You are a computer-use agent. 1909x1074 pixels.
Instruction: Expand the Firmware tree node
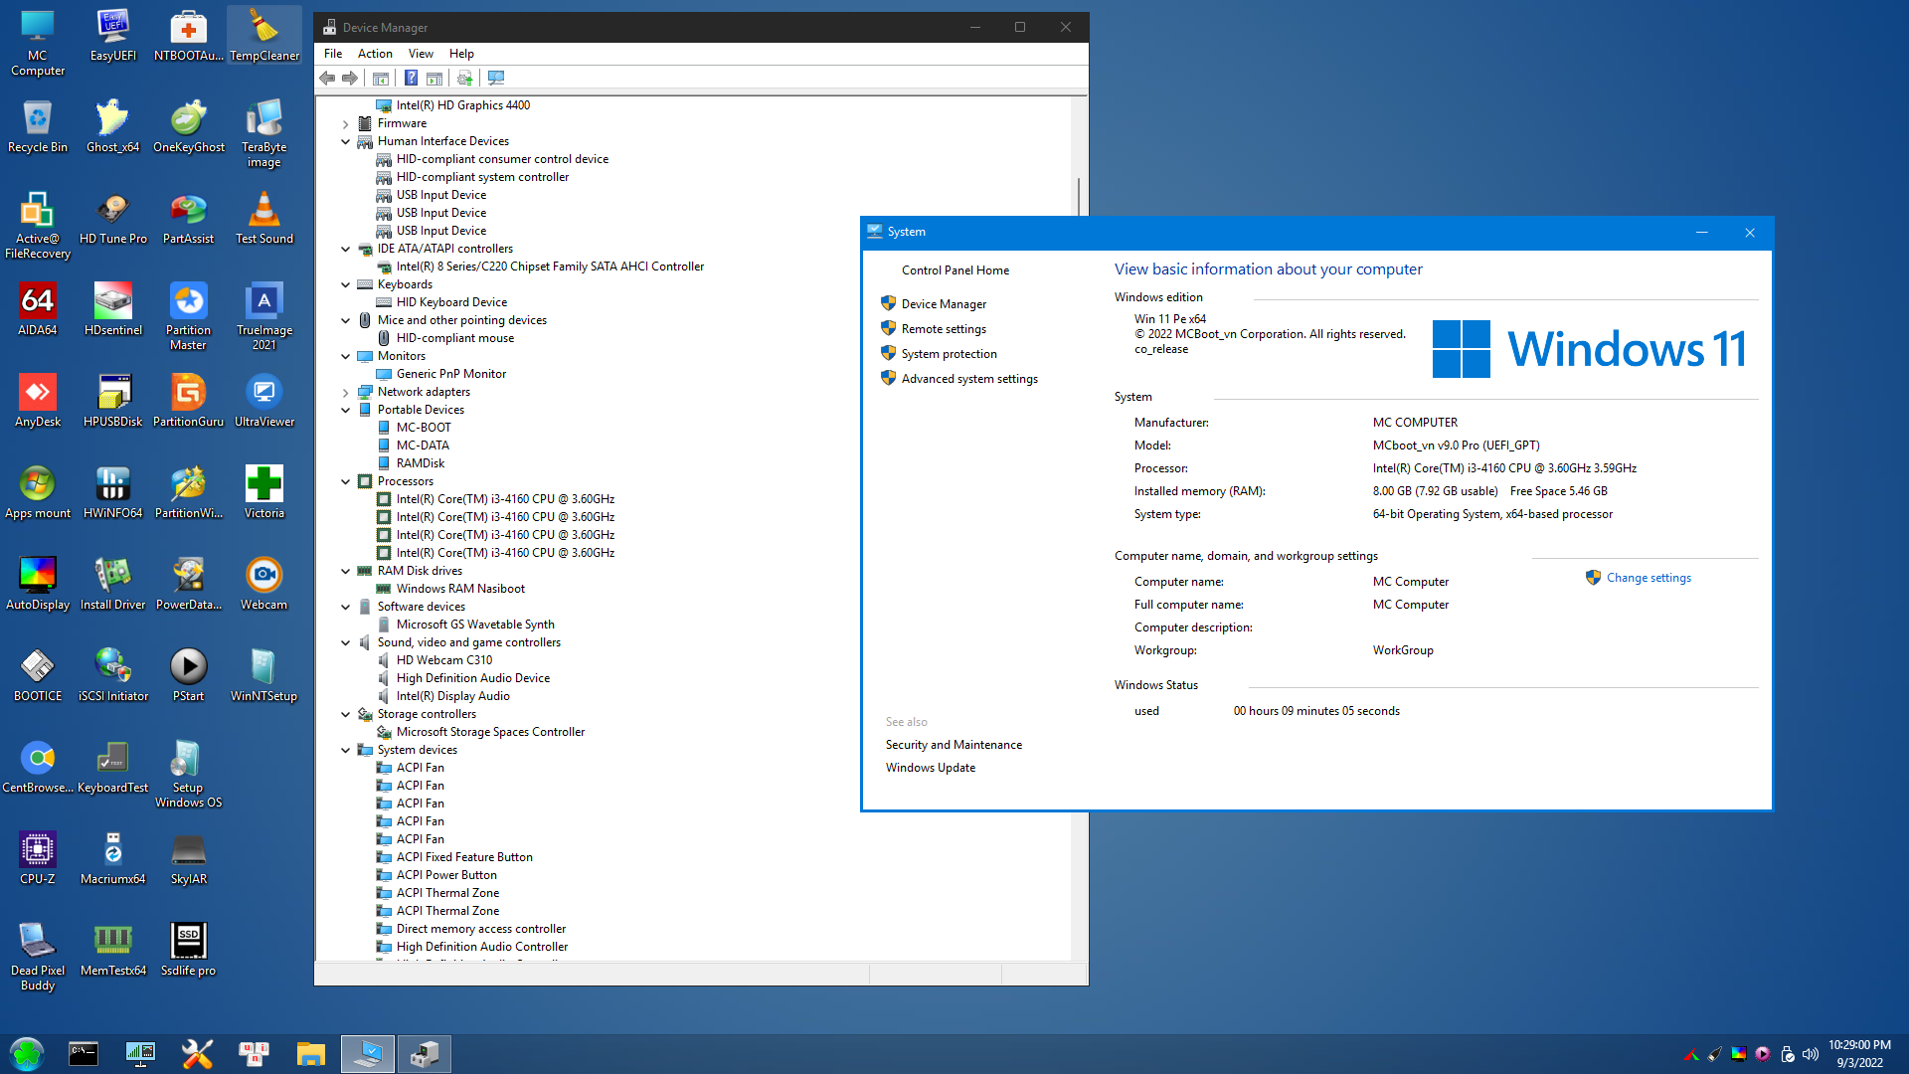click(x=345, y=124)
